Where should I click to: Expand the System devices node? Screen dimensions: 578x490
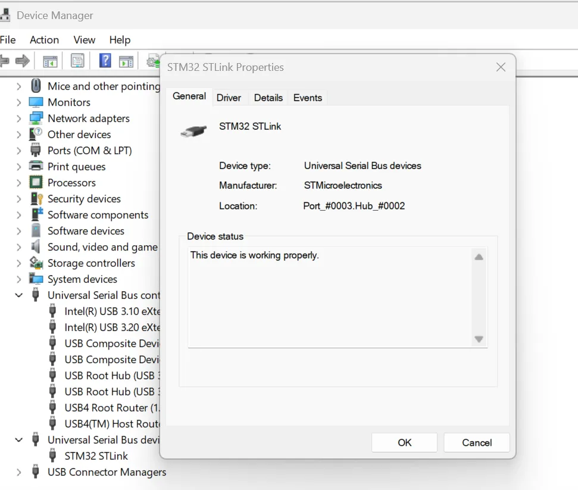[18, 279]
